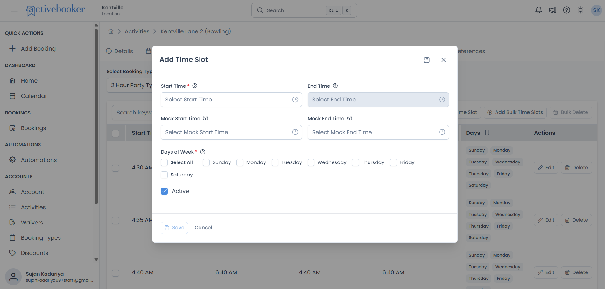Click clock icon in Mock Start Time field
This screenshot has width=605, height=289.
(x=295, y=132)
